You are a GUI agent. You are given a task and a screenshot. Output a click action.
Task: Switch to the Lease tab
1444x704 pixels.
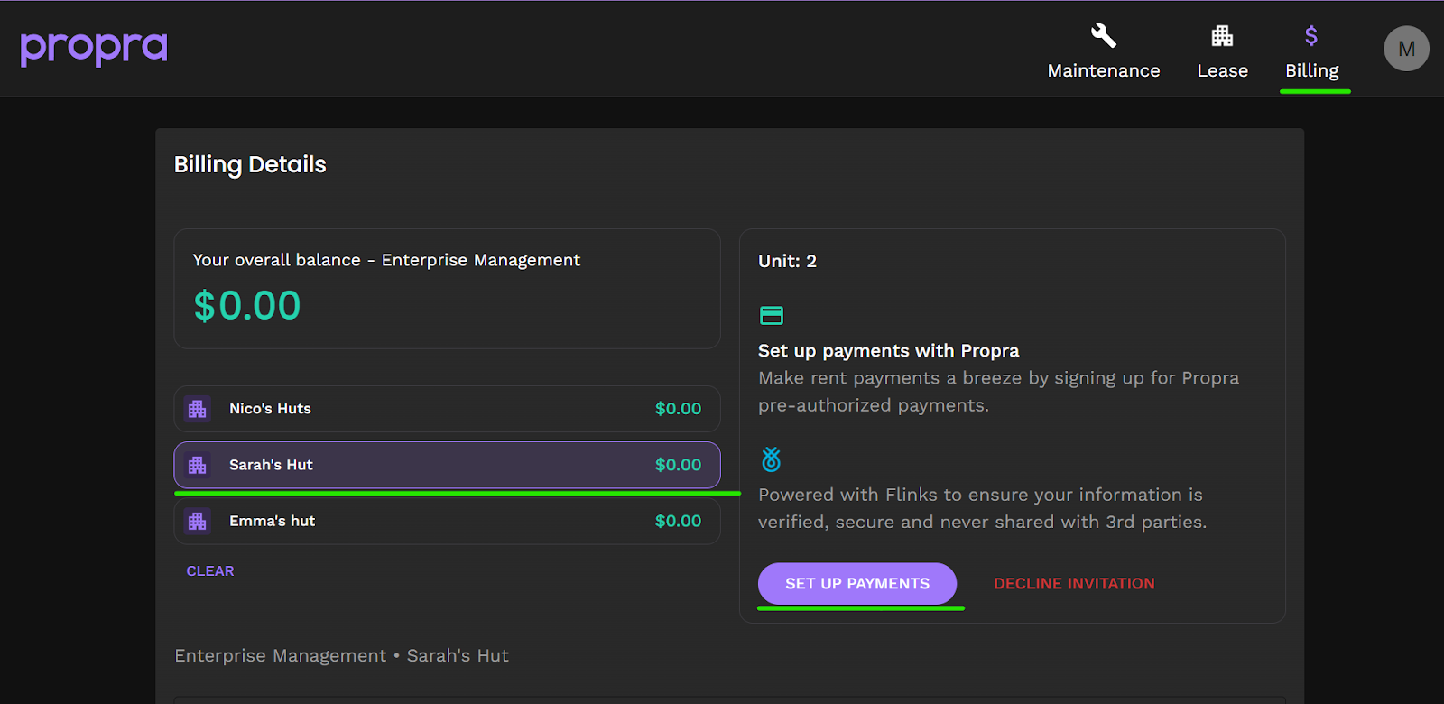click(x=1223, y=70)
